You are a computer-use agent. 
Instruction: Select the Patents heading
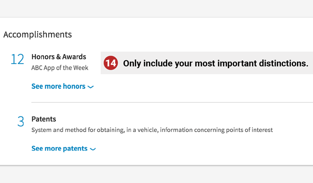(x=44, y=119)
